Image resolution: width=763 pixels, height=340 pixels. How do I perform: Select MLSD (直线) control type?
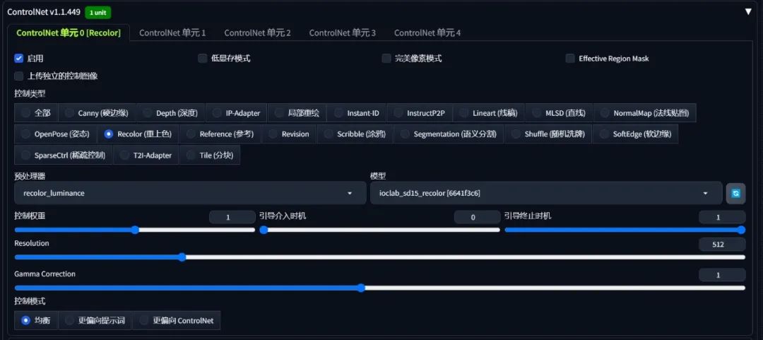coord(559,113)
